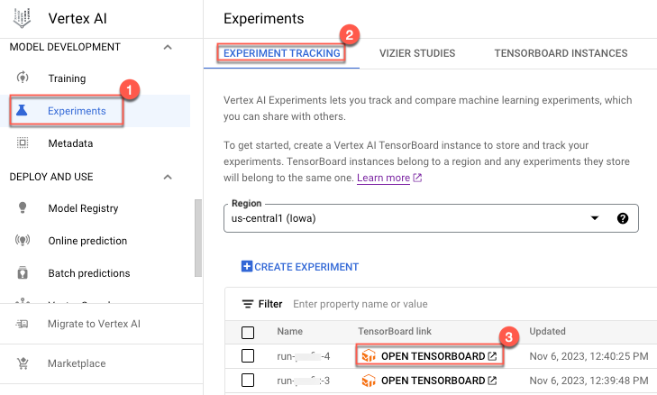Screen dimensions: 657x395
Task: Click the CREATE EXPERIMENT button
Action: (x=300, y=267)
